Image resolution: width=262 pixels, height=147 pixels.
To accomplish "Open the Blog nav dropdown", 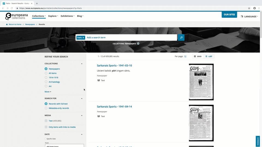I will (80, 16).
